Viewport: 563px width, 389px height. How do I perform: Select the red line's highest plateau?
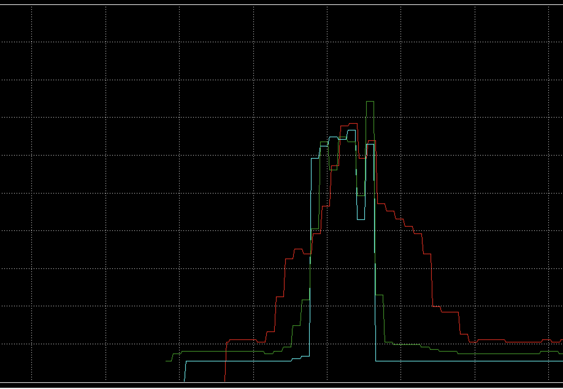coord(353,124)
